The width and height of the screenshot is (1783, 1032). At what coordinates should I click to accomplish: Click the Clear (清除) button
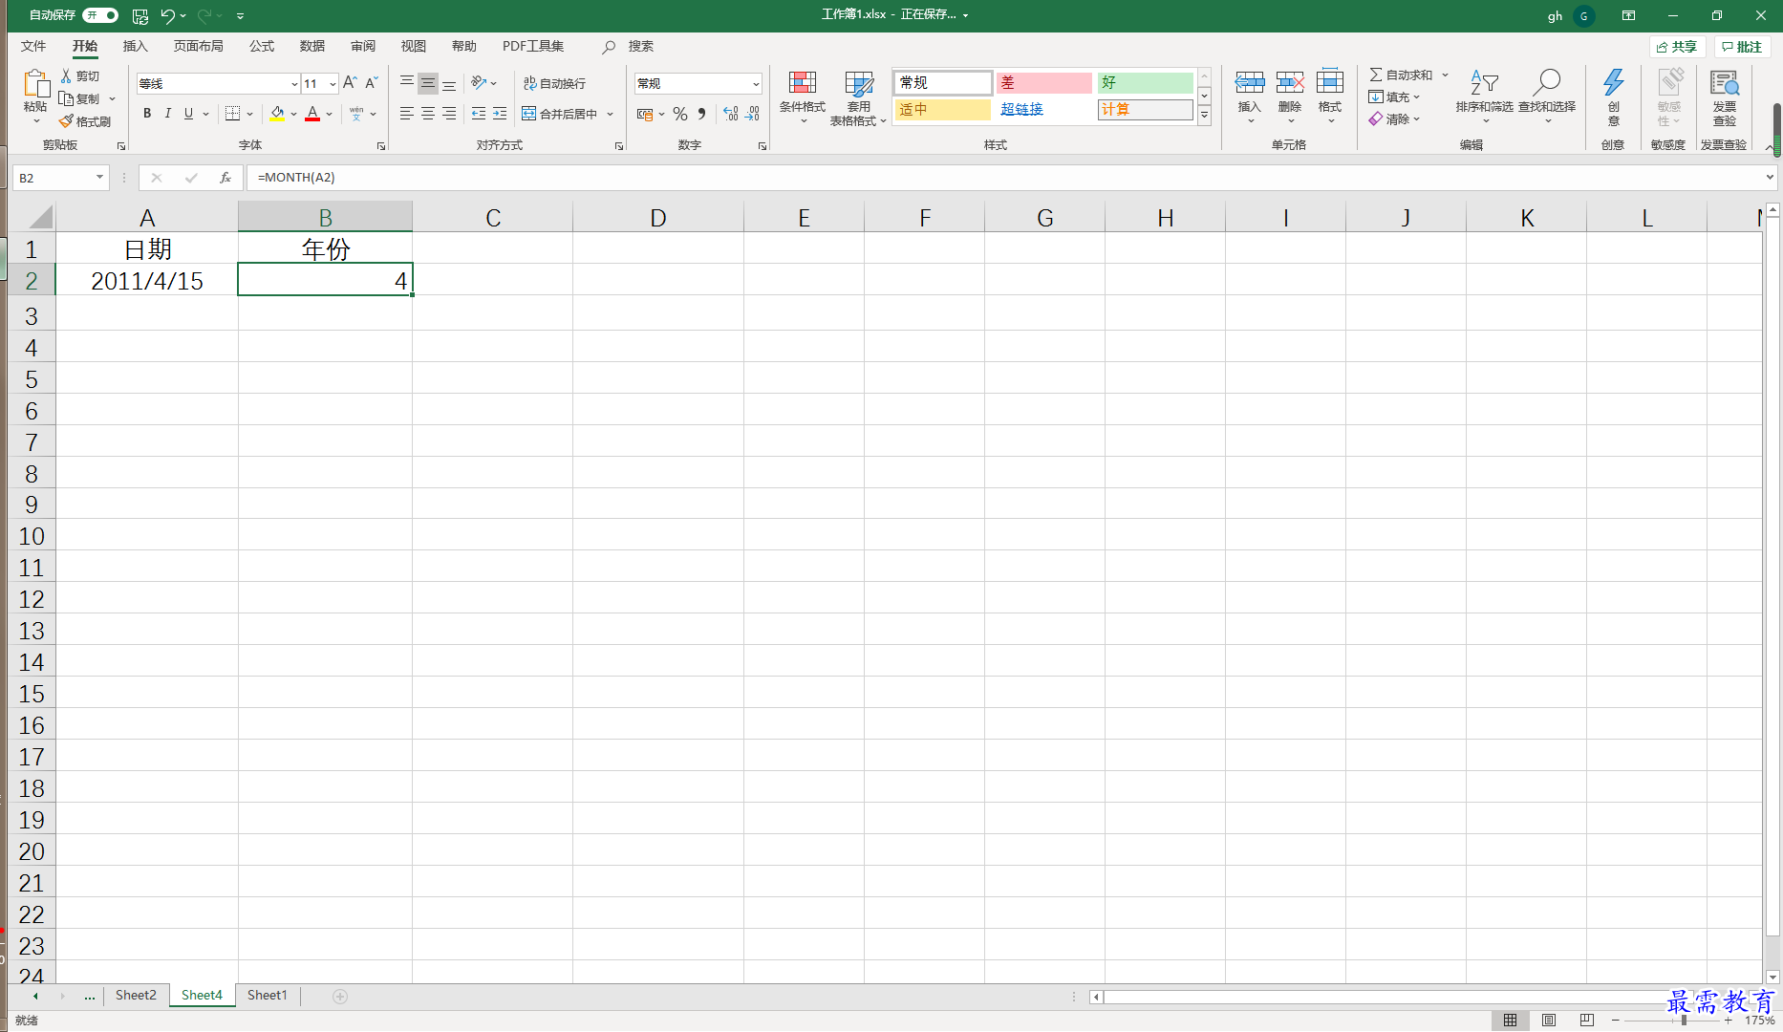[1394, 119]
